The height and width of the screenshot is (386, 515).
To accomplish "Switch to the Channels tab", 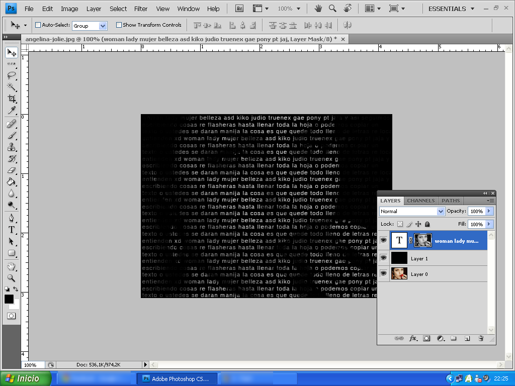I will (420, 200).
